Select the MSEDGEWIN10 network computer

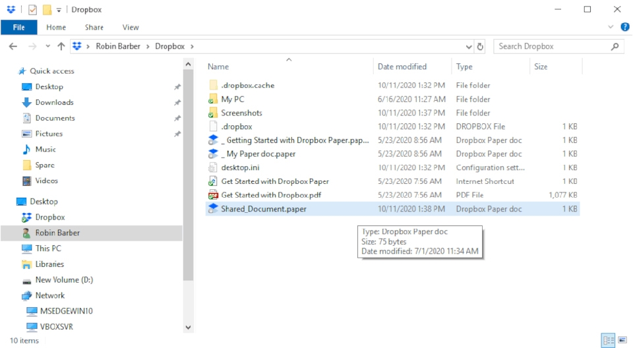point(66,311)
